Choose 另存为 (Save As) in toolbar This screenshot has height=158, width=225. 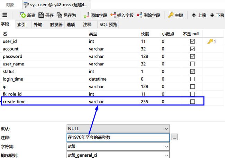click(x=66, y=15)
